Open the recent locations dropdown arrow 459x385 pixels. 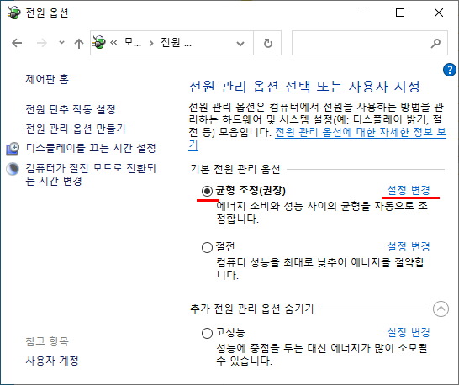coord(61,43)
